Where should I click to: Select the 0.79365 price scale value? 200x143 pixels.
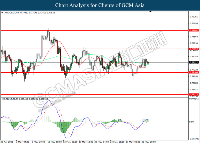click(194, 17)
